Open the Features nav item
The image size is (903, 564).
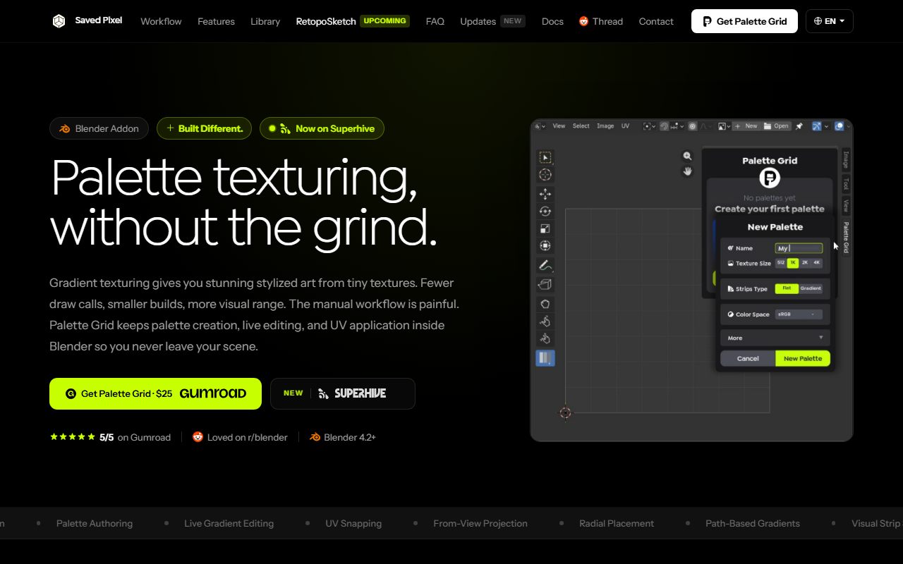(x=216, y=21)
